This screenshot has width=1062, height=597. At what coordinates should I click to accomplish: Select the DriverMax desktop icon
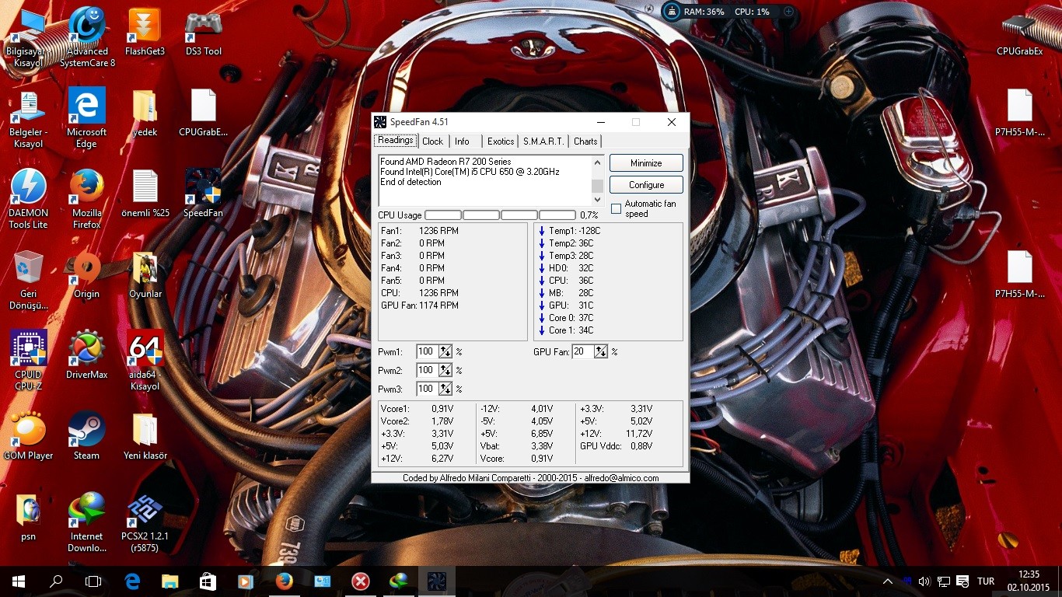[x=86, y=356]
